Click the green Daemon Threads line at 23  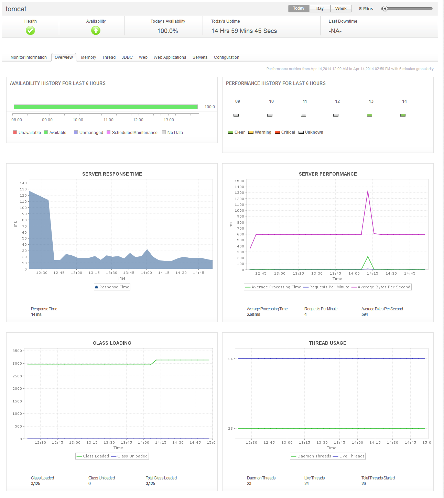tap(332, 428)
